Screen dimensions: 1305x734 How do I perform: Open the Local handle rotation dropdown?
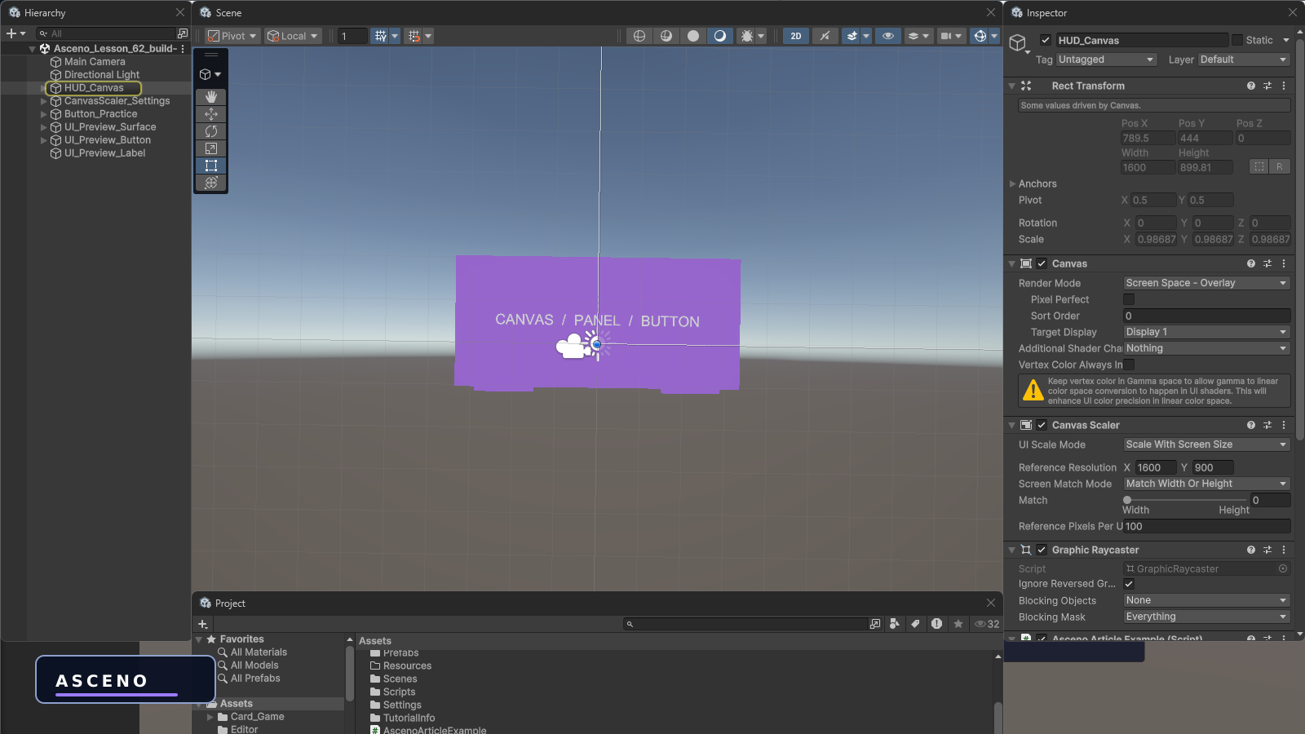(293, 36)
